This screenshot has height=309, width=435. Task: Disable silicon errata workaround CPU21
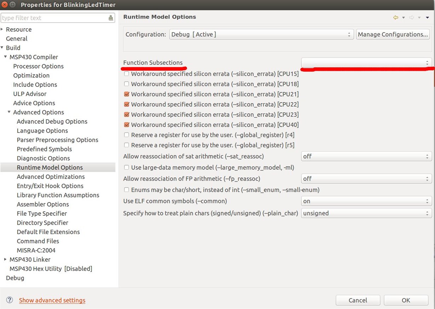click(127, 94)
